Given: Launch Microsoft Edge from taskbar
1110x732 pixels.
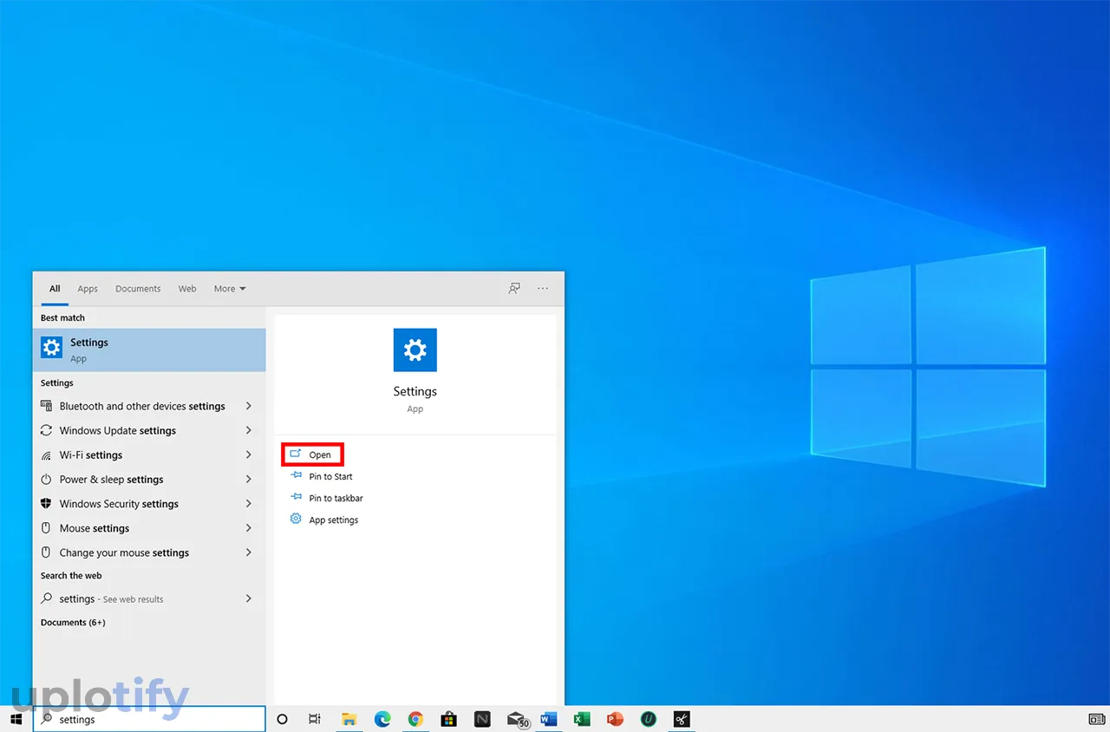Looking at the screenshot, I should pyautogui.click(x=382, y=719).
